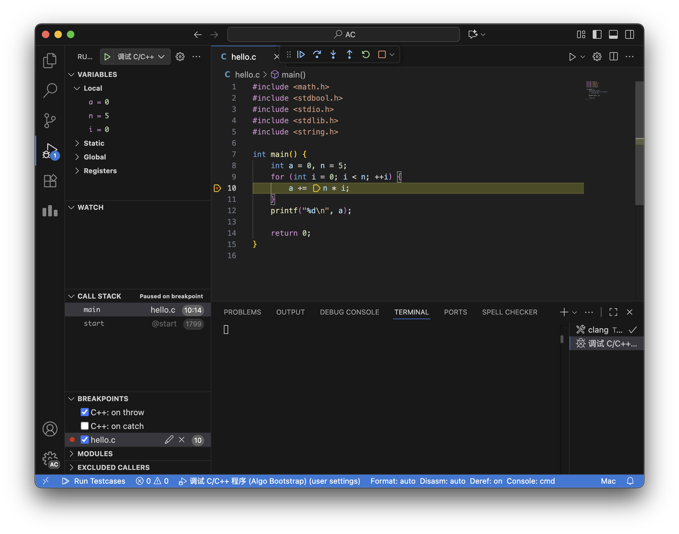Image resolution: width=679 pixels, height=534 pixels.
Task: Open Source Control in activity bar
Action: click(50, 120)
